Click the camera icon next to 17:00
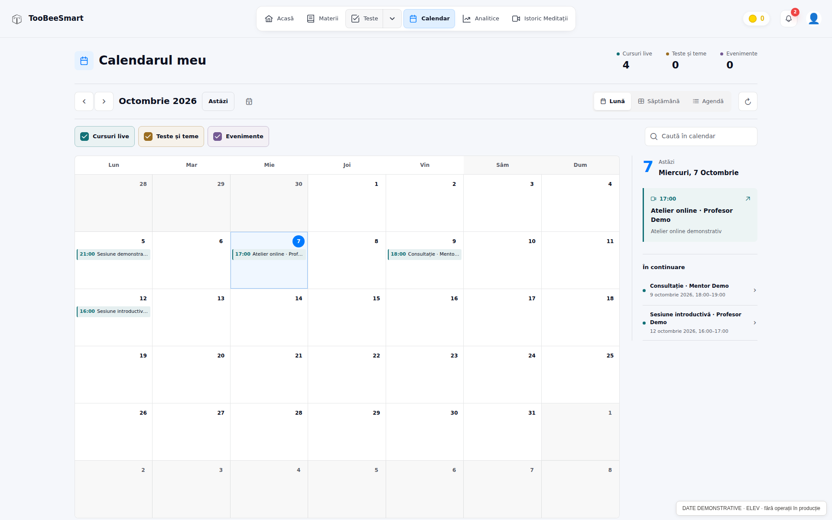Image resolution: width=832 pixels, height=520 pixels. coord(653,199)
